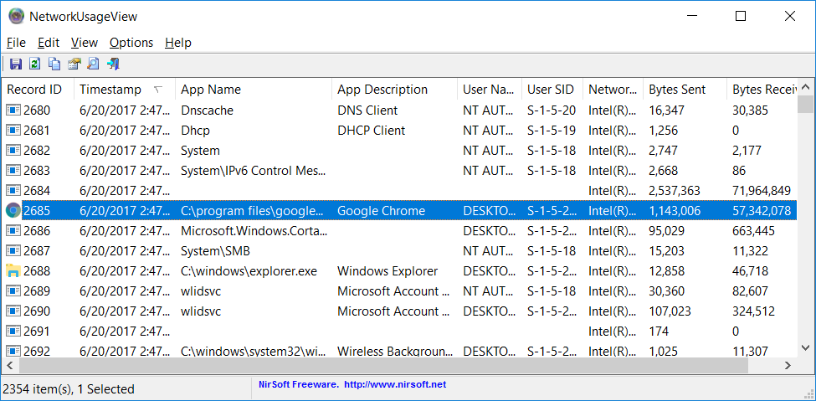Click the folder icon on record 2688
This screenshot has height=401, width=816.
[x=13, y=271]
